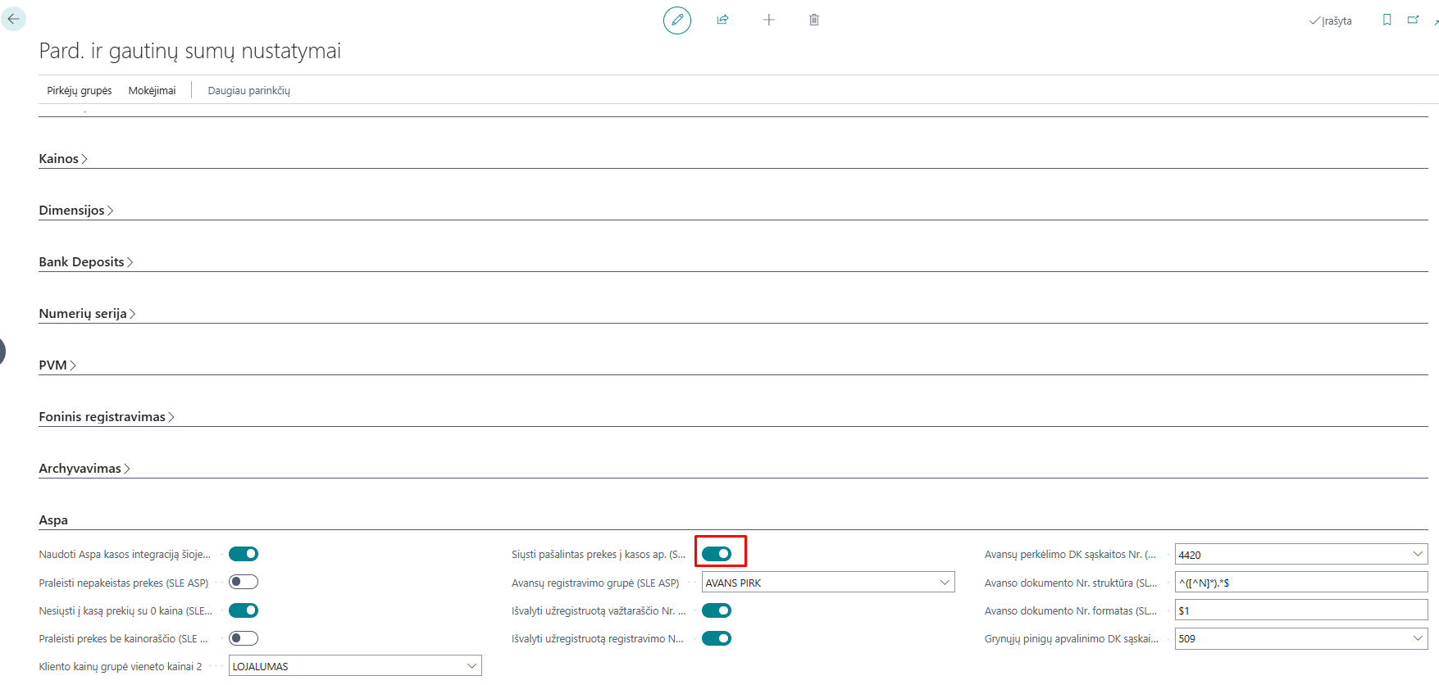The width and height of the screenshot is (1439, 685).
Task: Click the Grynųjų pinigų apvalinimo DK sąskai... label
Action: pyautogui.click(x=1072, y=638)
